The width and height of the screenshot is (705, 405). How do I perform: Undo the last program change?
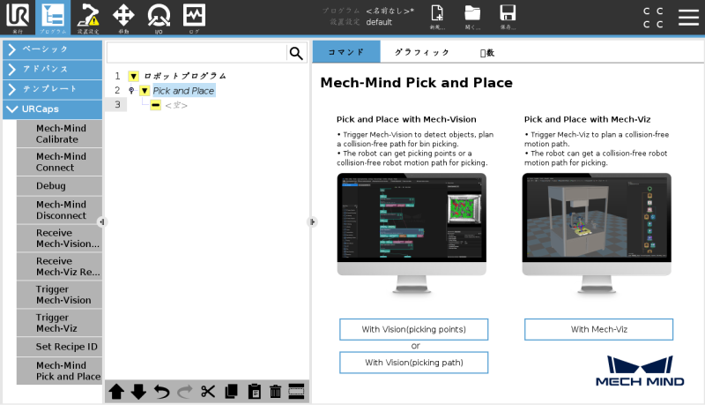tap(162, 392)
